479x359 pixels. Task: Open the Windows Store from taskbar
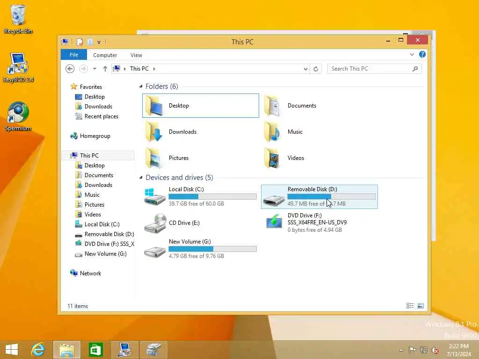point(95,350)
